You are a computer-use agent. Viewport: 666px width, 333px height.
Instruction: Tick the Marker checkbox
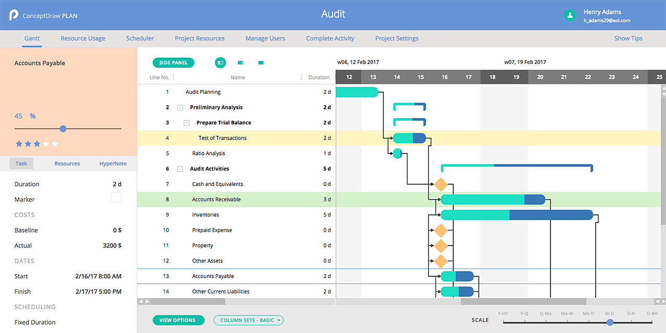click(117, 197)
